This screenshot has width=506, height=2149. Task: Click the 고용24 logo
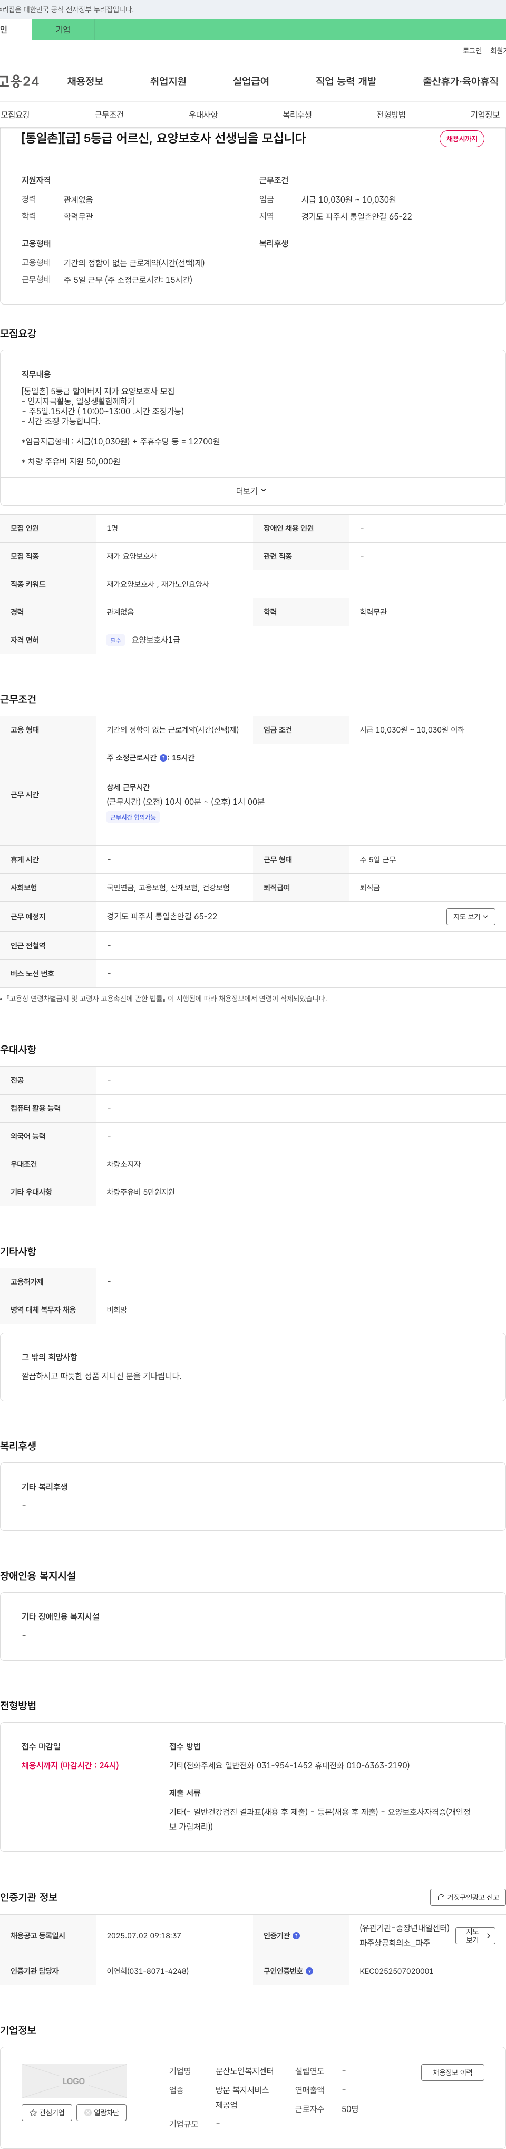tap(19, 81)
